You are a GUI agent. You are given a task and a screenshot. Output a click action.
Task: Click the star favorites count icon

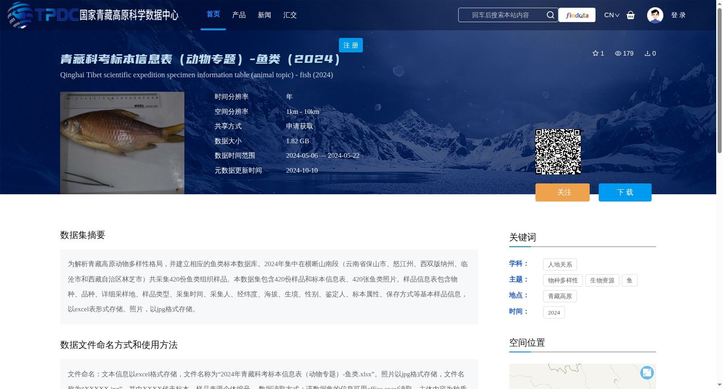click(x=596, y=53)
